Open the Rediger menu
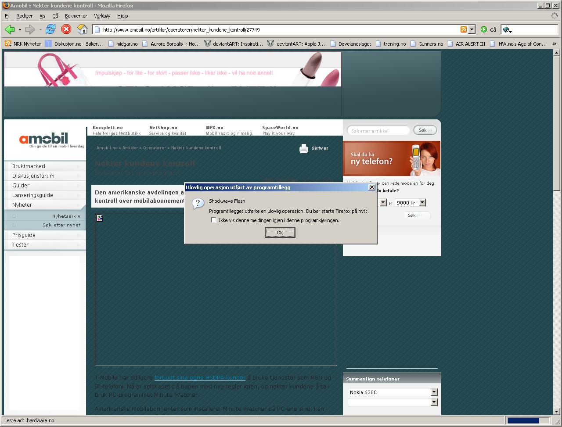Screen dimensions: 562x427 tap(24, 16)
